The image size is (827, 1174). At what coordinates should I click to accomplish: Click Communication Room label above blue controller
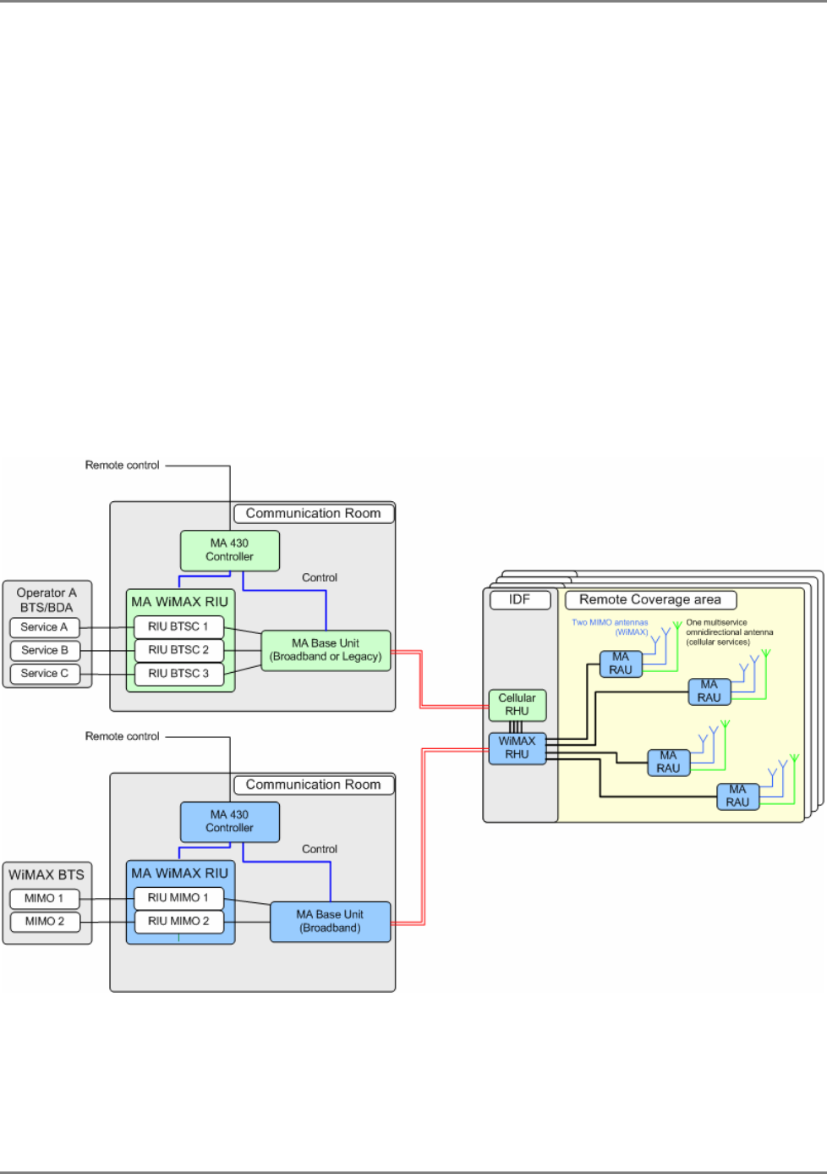coord(314,785)
